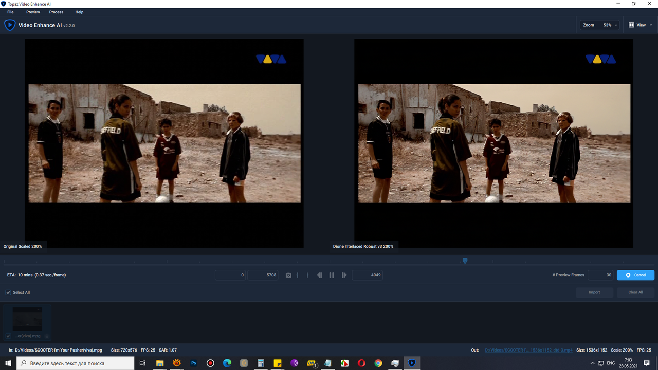
Task: Click the output Size: 1536x1152 text
Action: tap(592, 350)
